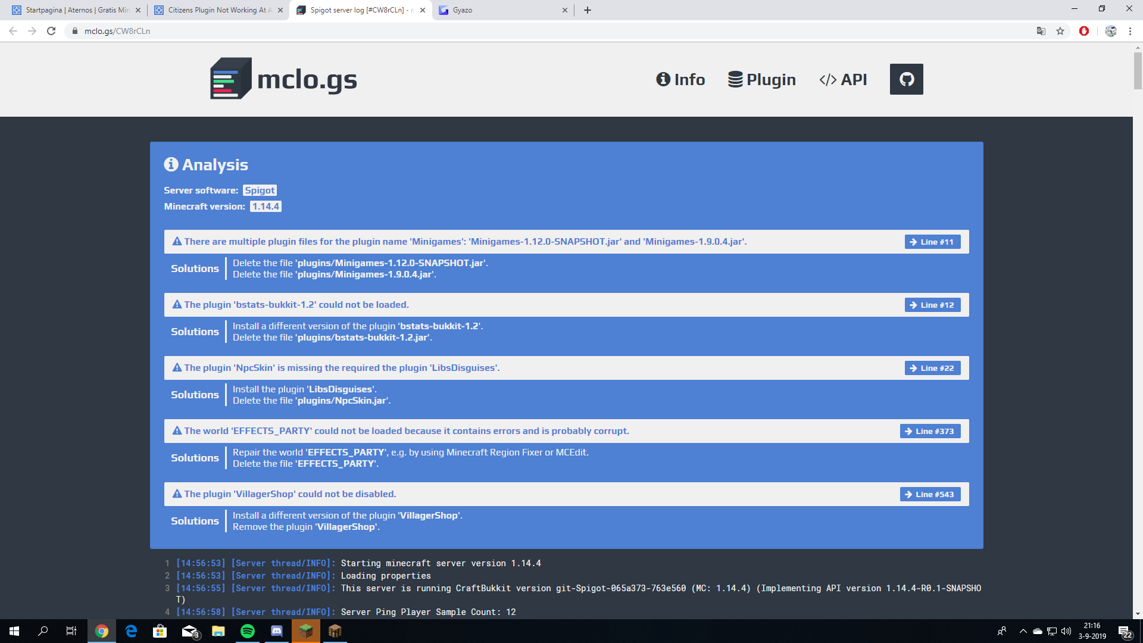Open the People icon in taskbar

pyautogui.click(x=1002, y=631)
